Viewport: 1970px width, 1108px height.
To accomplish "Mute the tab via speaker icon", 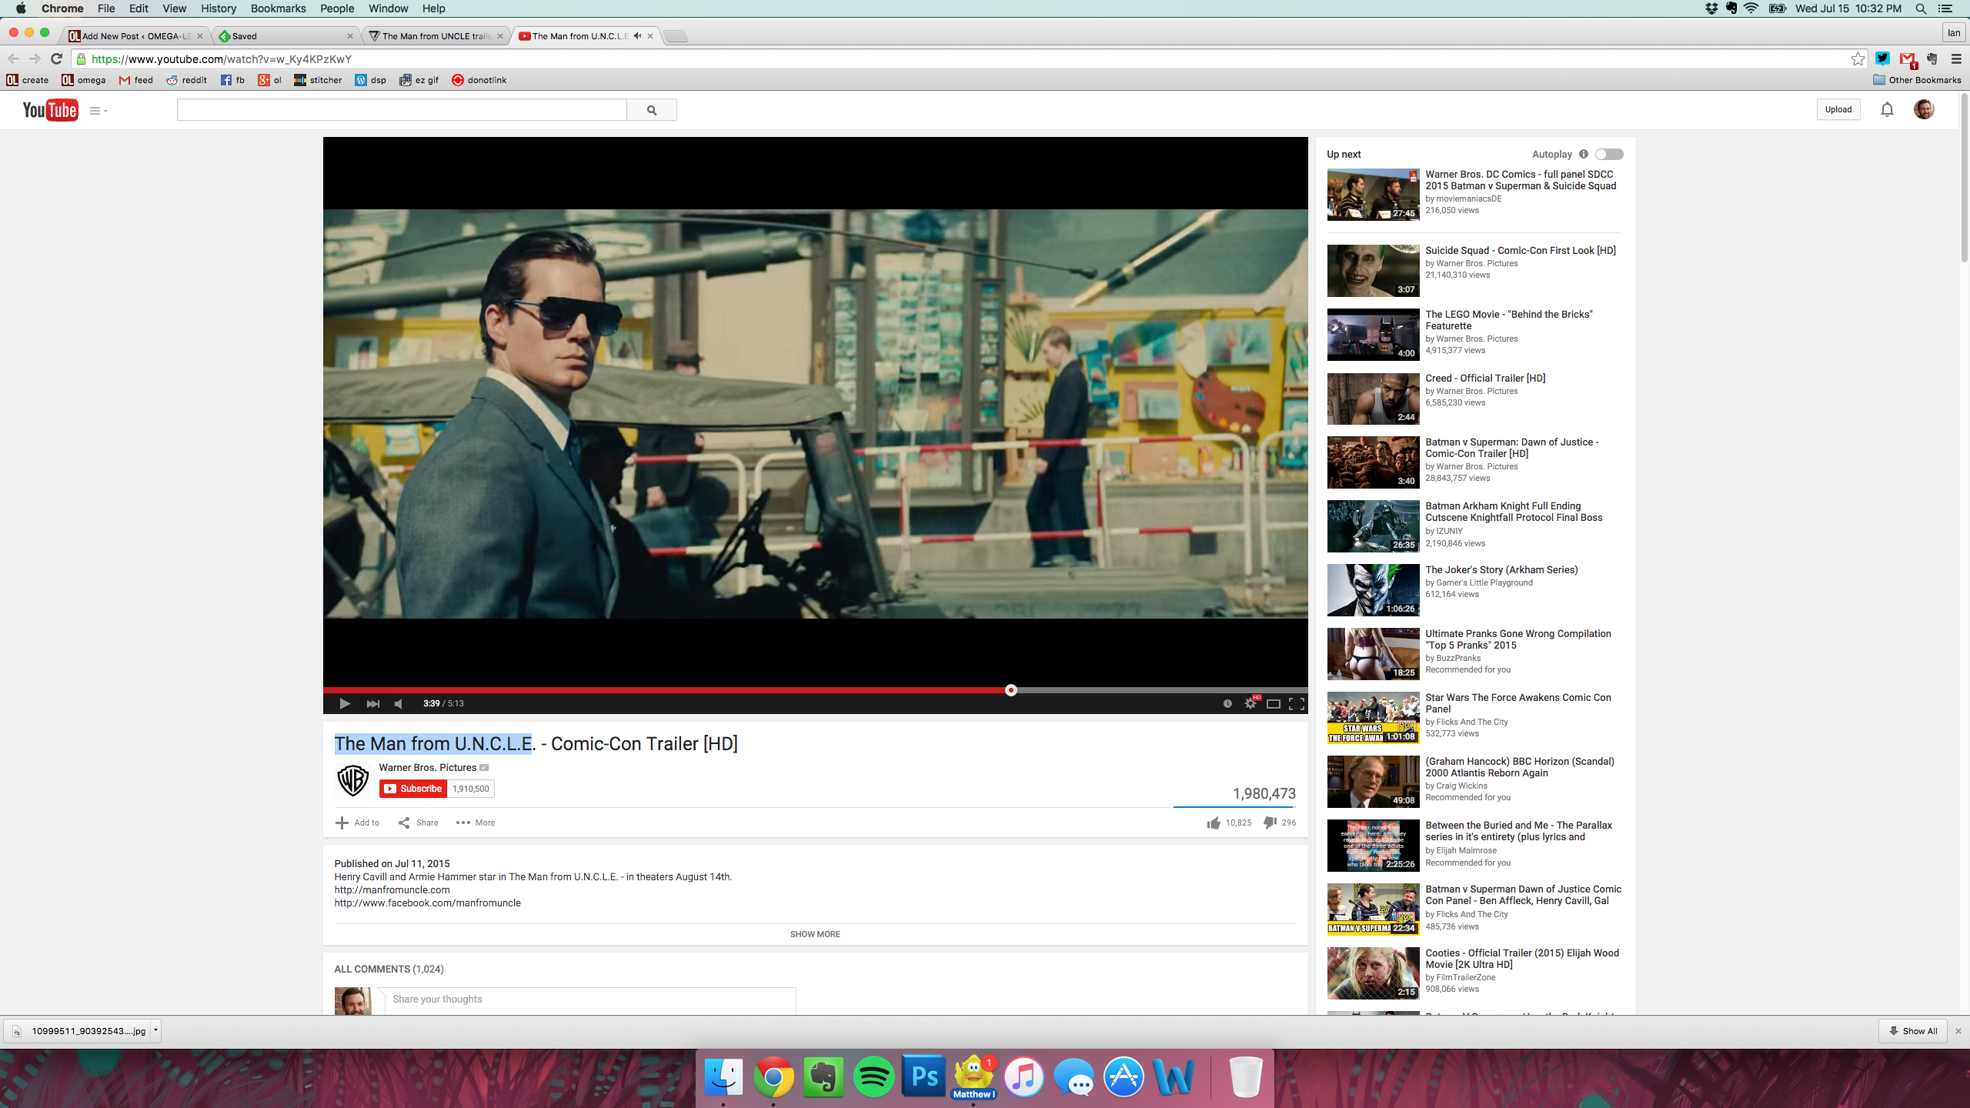I will click(637, 35).
